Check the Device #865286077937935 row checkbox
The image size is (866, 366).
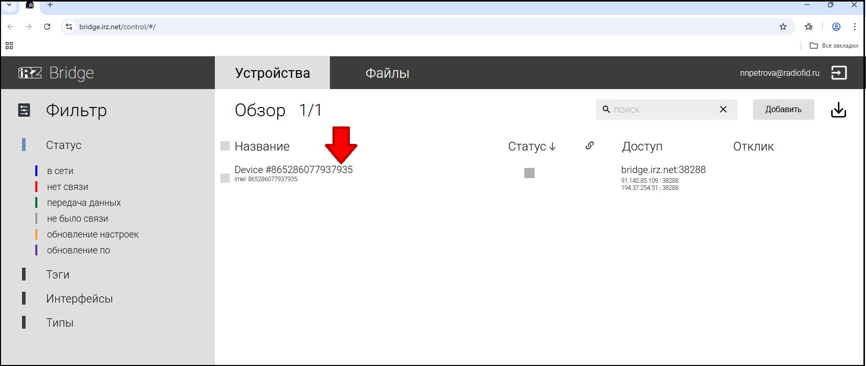click(225, 178)
